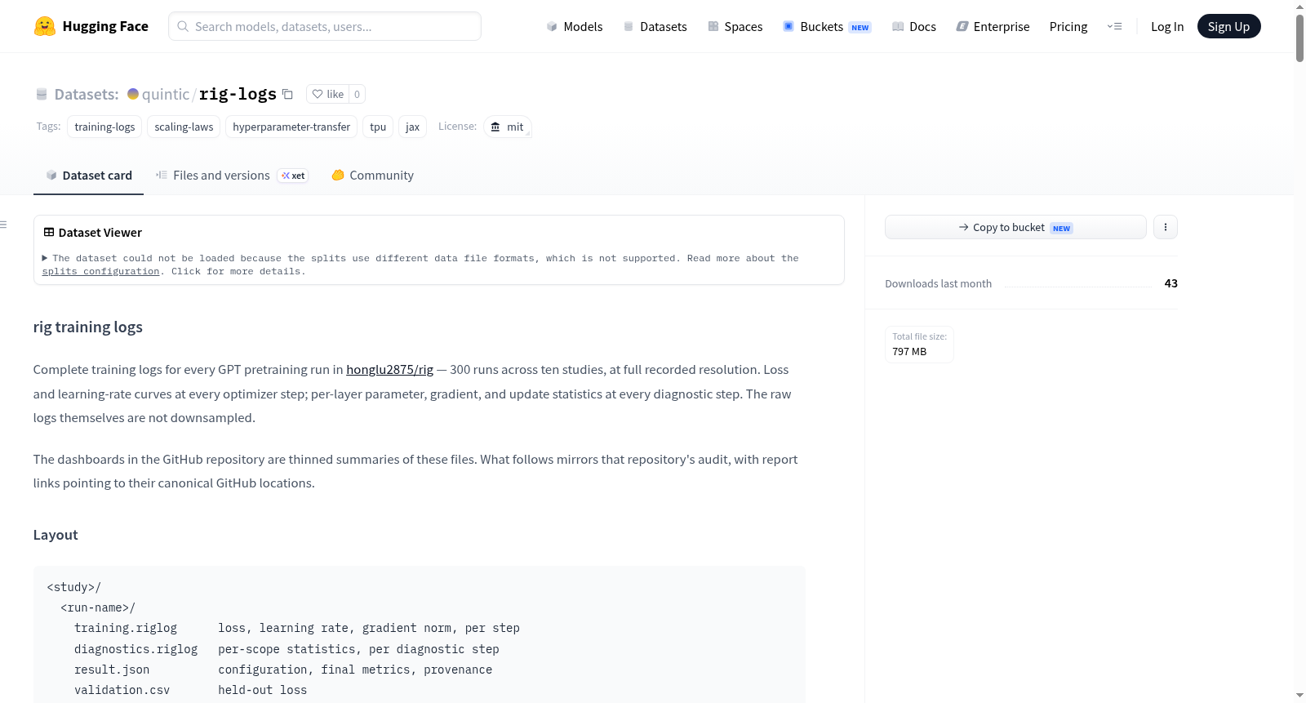Click the Datasets stack icon beside the title

pos(42,94)
